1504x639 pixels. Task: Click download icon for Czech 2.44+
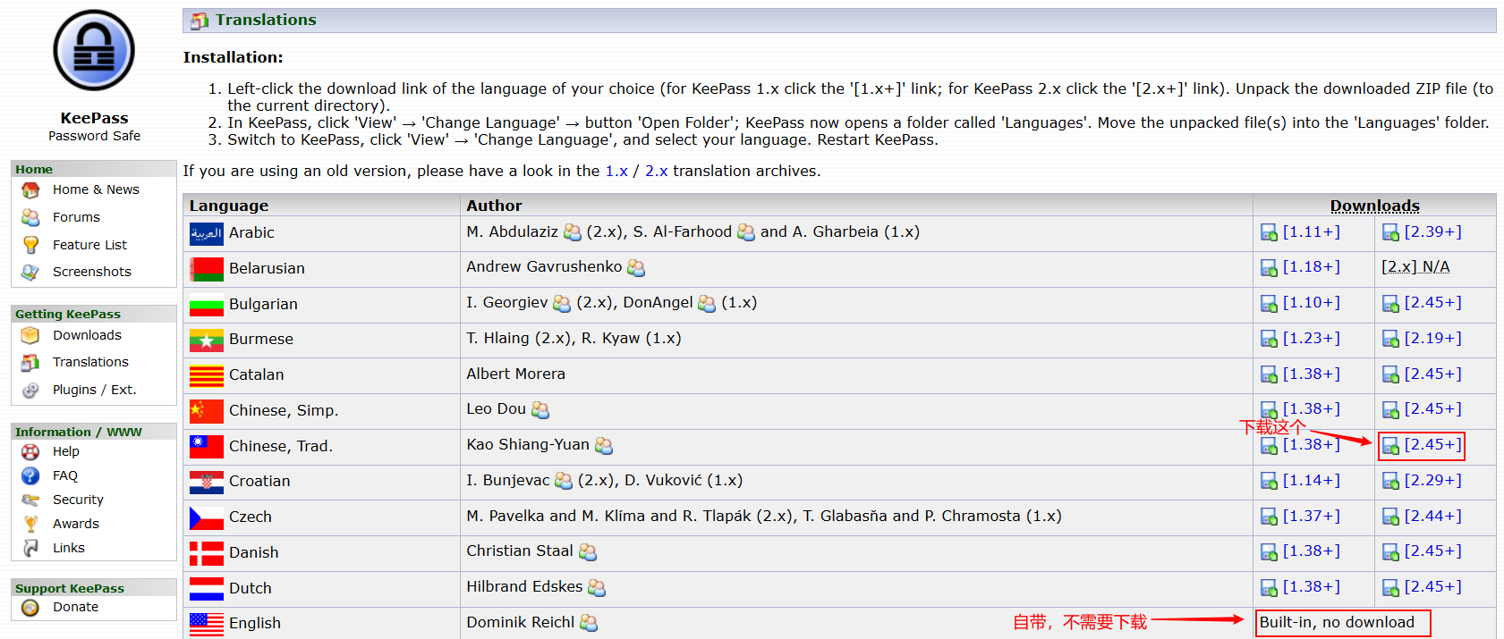1390,517
